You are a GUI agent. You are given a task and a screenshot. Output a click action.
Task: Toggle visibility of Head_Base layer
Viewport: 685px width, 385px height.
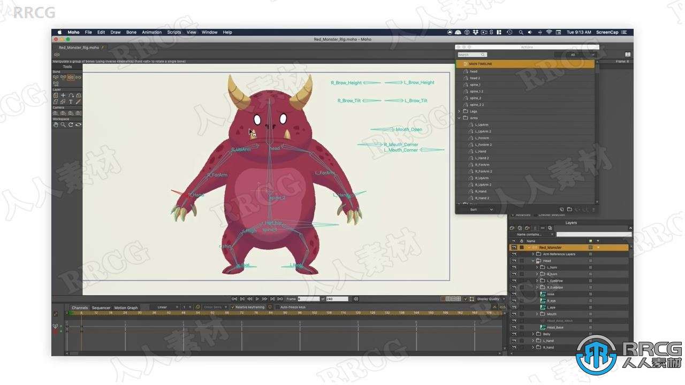click(x=514, y=327)
